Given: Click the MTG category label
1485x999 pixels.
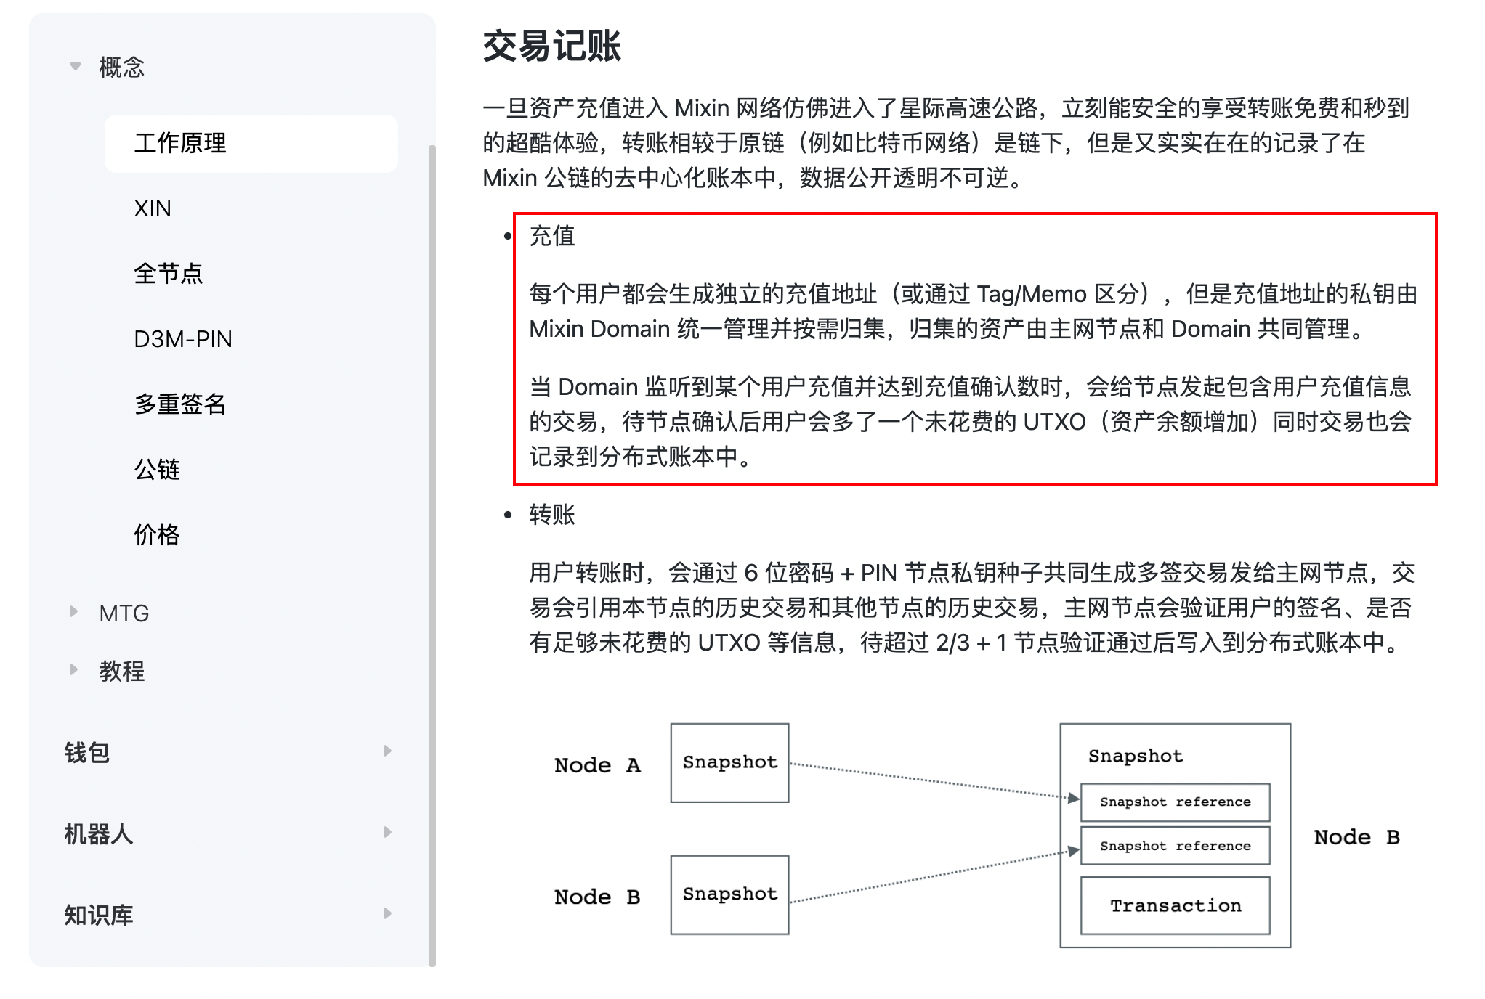Looking at the screenshot, I should point(124,613).
